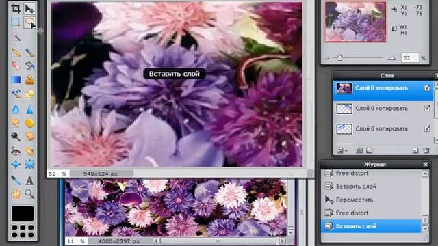The width and height of the screenshot is (438, 246).
Task: Select the Burn hand tool
Action: pyautogui.click(x=29, y=137)
